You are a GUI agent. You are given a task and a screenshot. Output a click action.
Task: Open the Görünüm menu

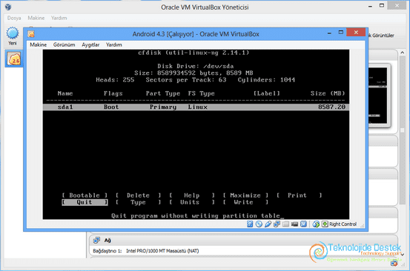[x=64, y=44]
